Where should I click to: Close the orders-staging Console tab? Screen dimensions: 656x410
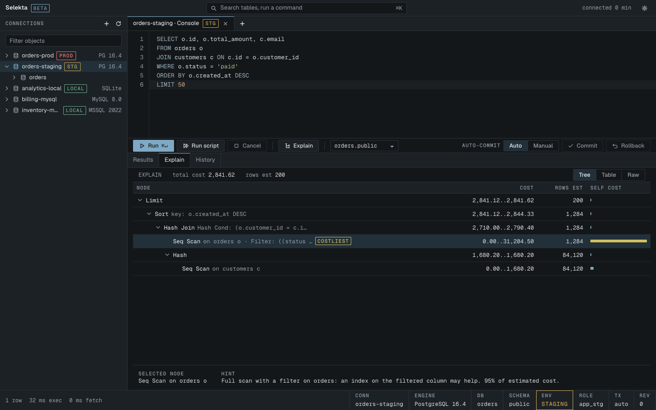225,24
